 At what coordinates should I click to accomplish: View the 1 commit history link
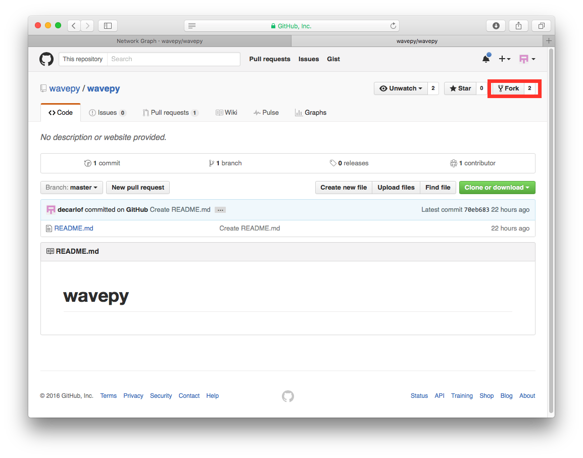[x=102, y=163]
